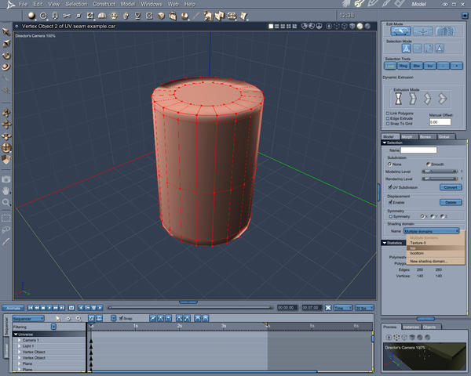Image resolution: width=471 pixels, height=376 pixels.
Task: Click the camera icon in left toolbar
Action: pyautogui.click(x=5, y=178)
